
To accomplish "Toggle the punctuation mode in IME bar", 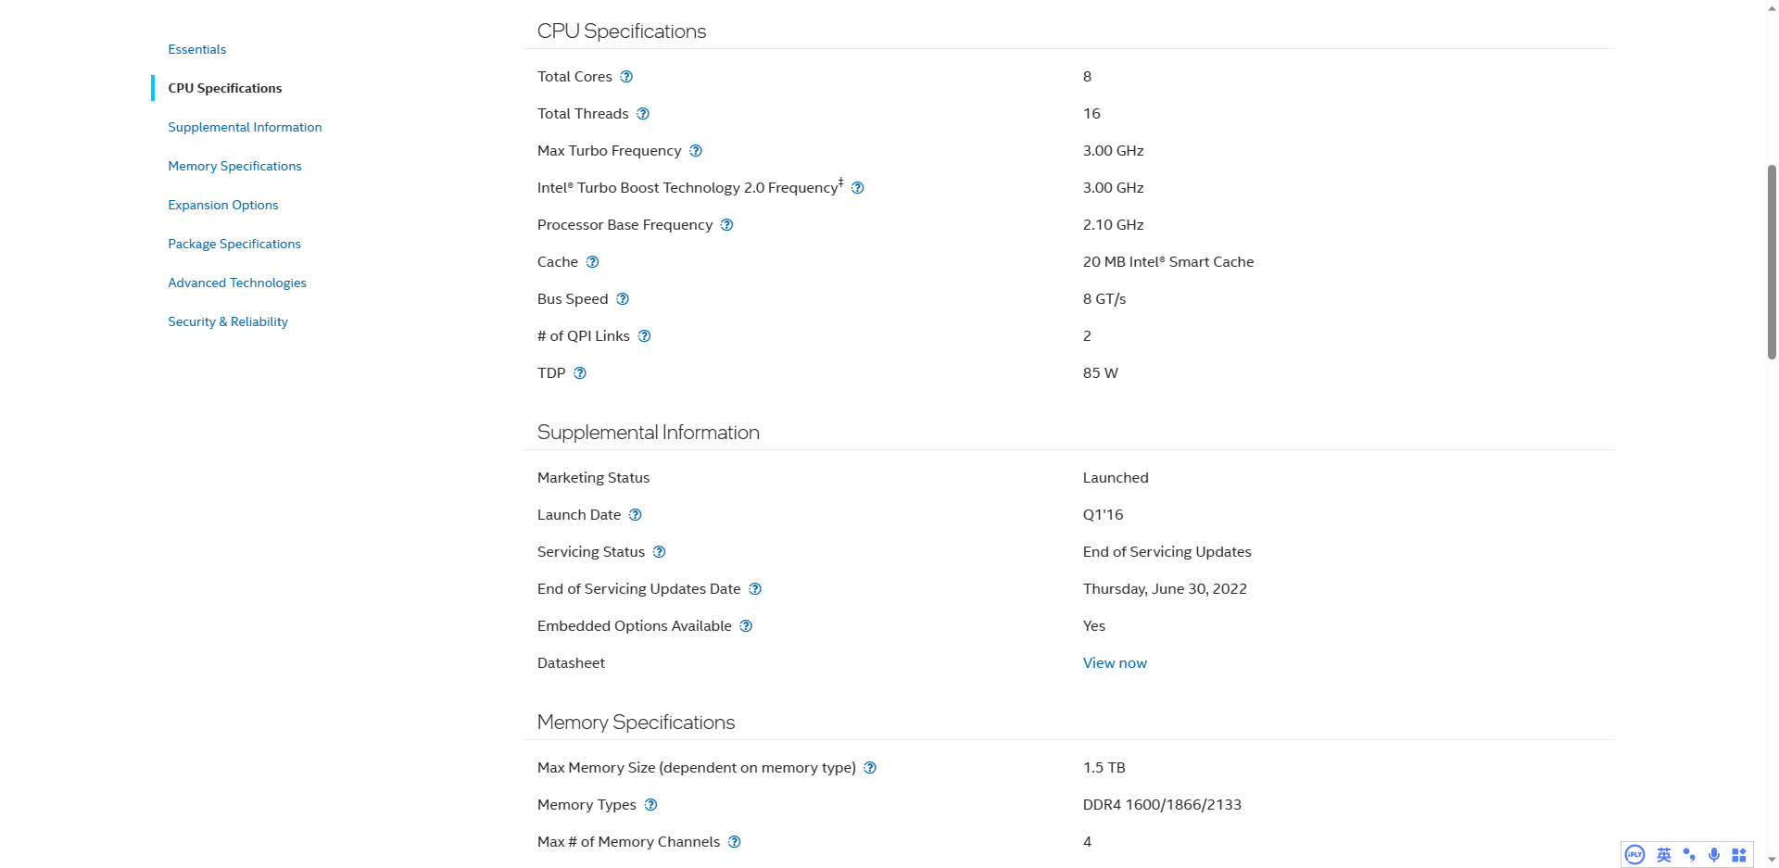I will [1689, 855].
